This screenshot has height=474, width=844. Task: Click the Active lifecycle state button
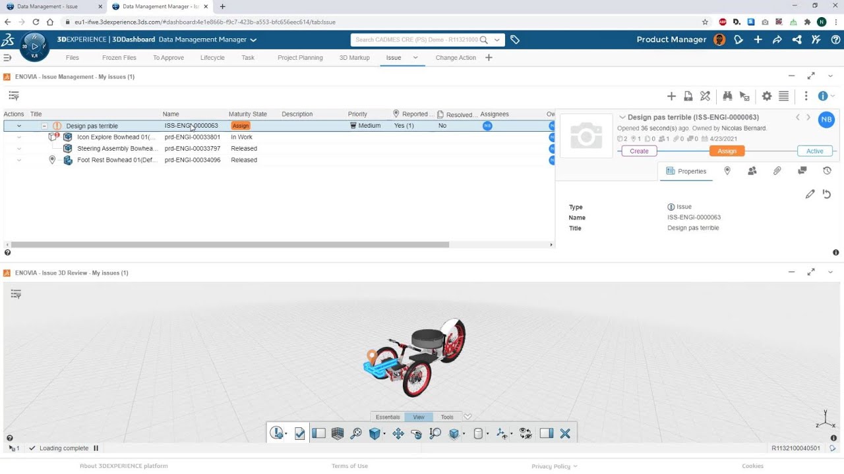pos(814,151)
